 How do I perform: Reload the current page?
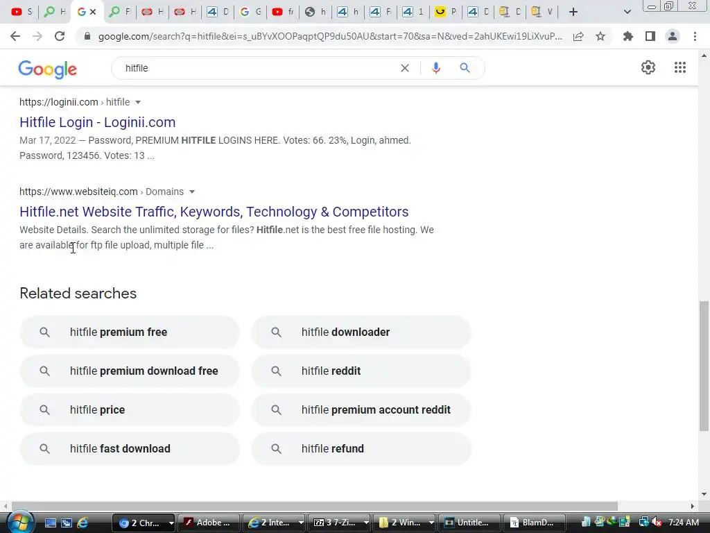(x=60, y=36)
